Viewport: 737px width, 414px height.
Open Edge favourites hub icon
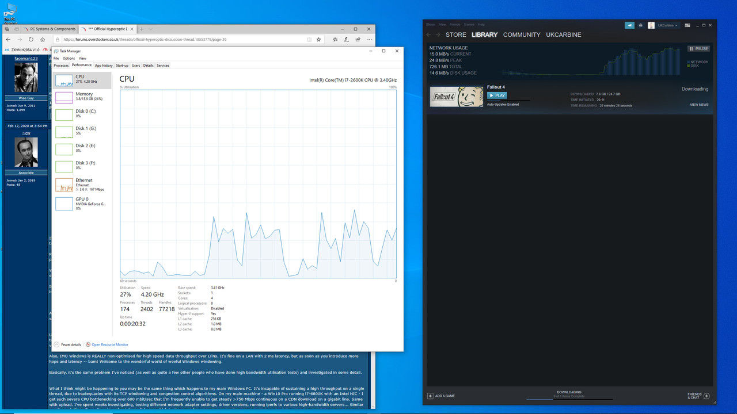click(x=336, y=40)
